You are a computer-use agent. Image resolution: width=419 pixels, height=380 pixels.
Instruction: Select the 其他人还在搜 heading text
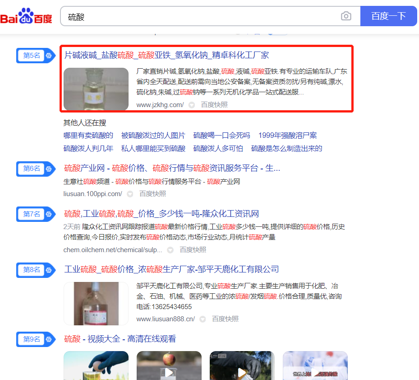click(85, 122)
